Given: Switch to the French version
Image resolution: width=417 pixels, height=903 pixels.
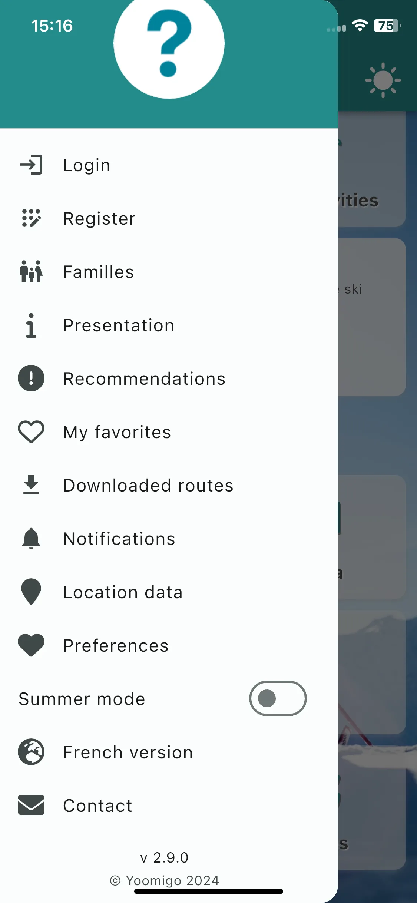Looking at the screenshot, I should click(x=169, y=752).
